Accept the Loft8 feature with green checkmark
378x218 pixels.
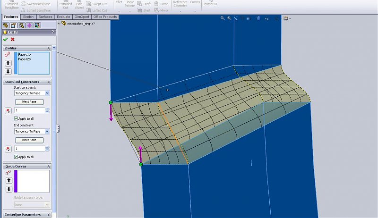click(6, 39)
